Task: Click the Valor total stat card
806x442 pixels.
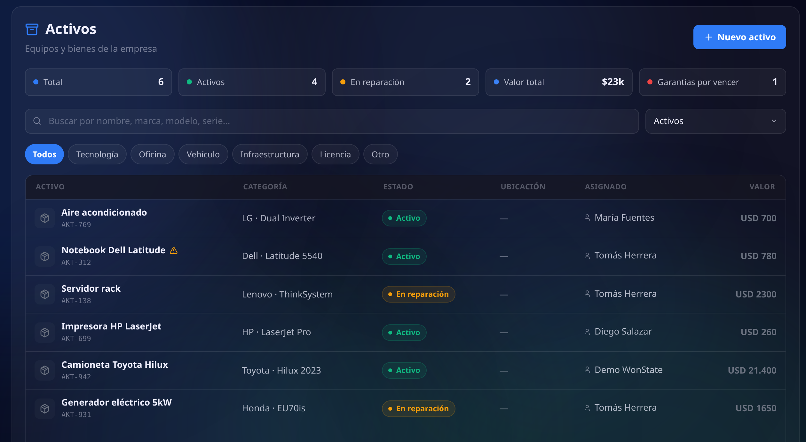Action: pos(559,82)
